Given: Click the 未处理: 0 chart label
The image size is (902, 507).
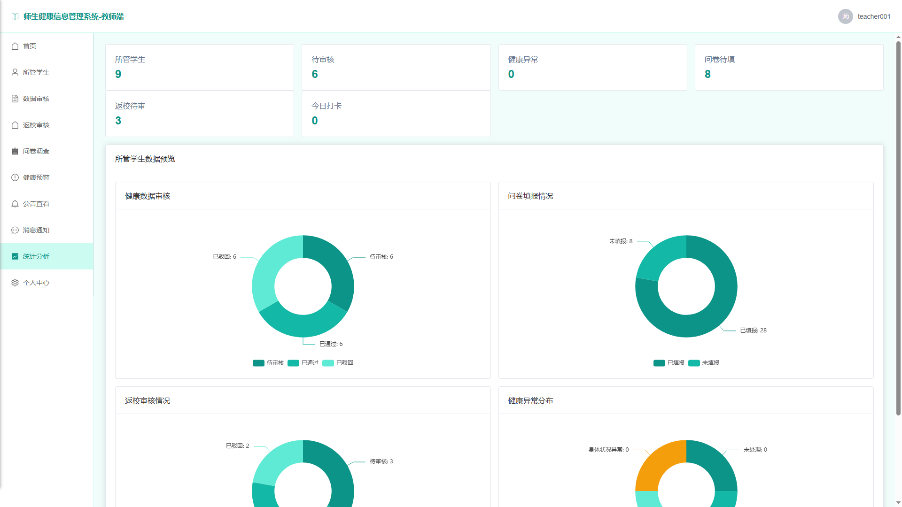Looking at the screenshot, I should click(755, 450).
